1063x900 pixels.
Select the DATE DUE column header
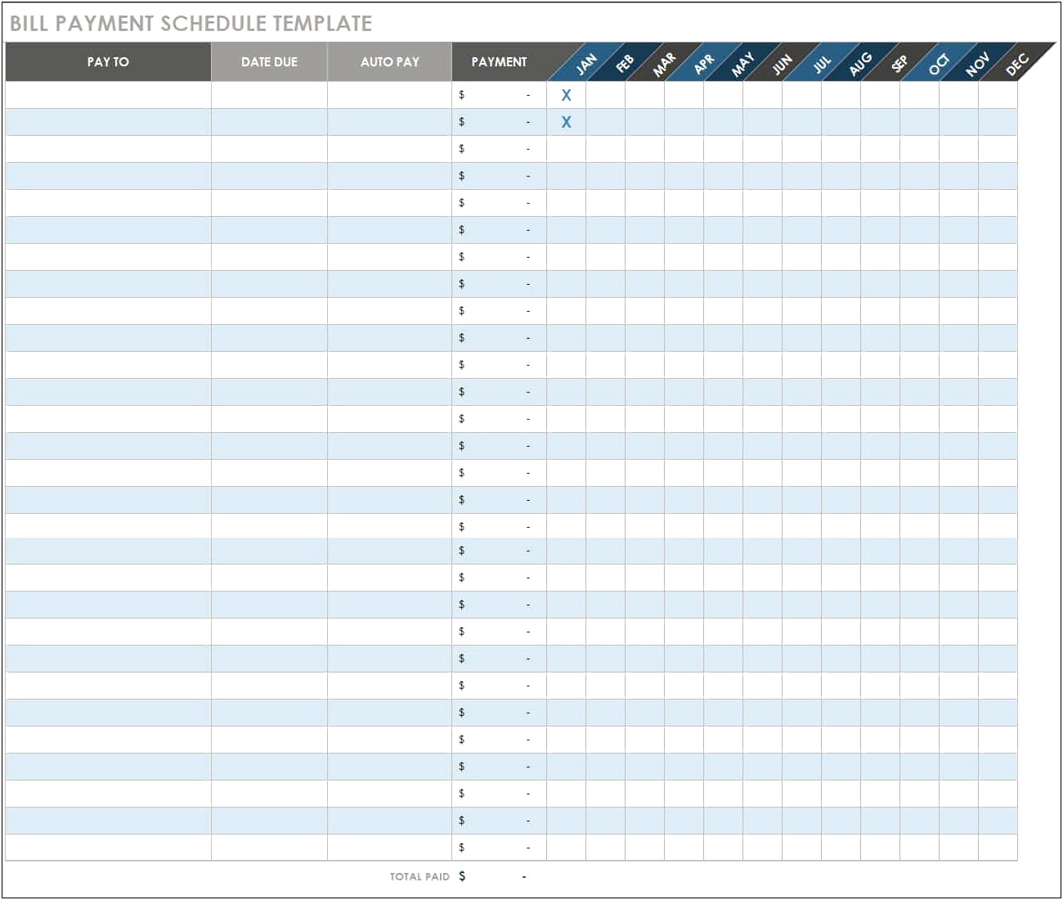tap(269, 62)
